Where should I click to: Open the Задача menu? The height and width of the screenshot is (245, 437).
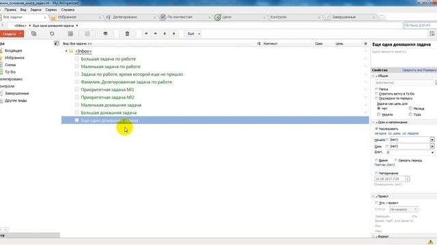coord(36,10)
